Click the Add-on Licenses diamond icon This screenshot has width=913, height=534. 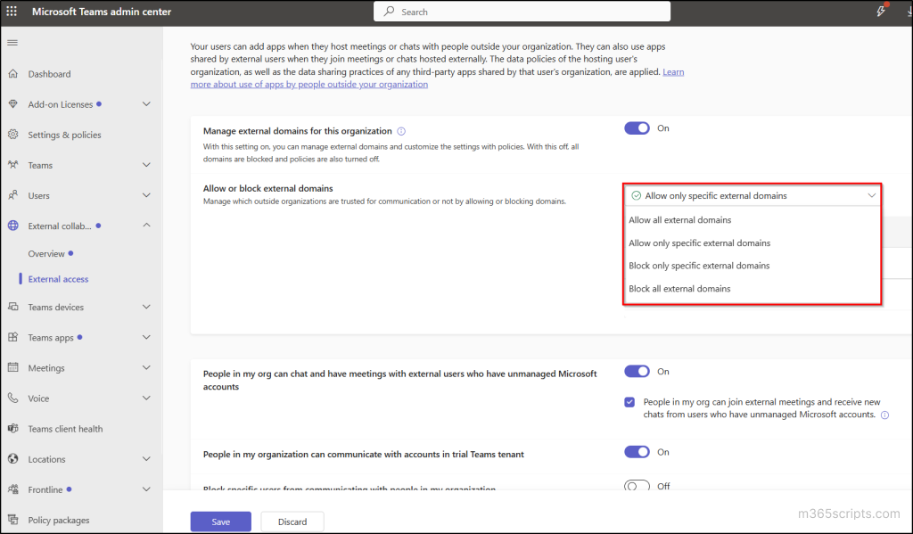click(x=12, y=104)
